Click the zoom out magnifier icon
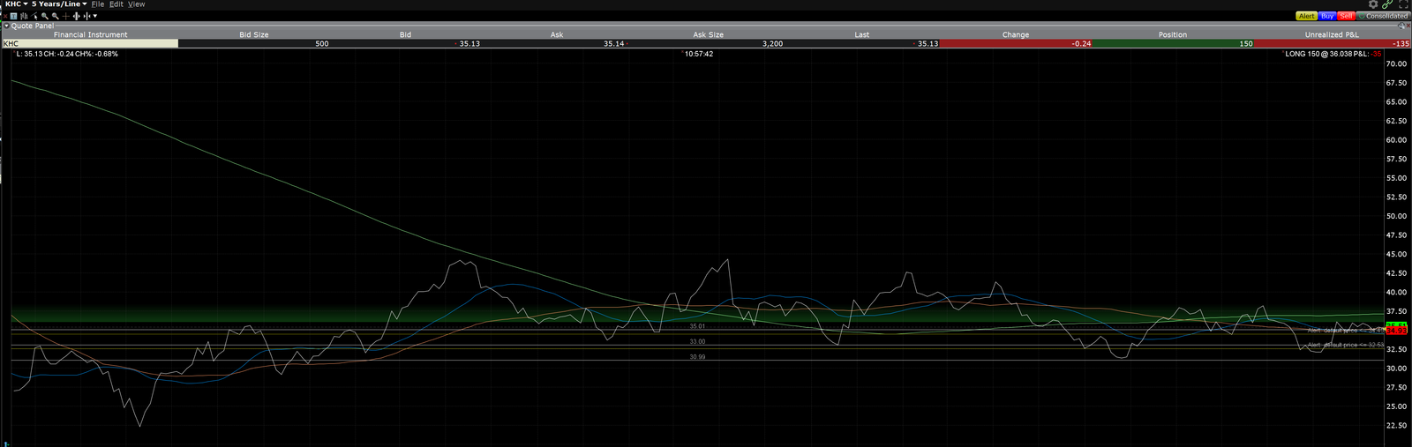The height and width of the screenshot is (447, 1412). 55,16
